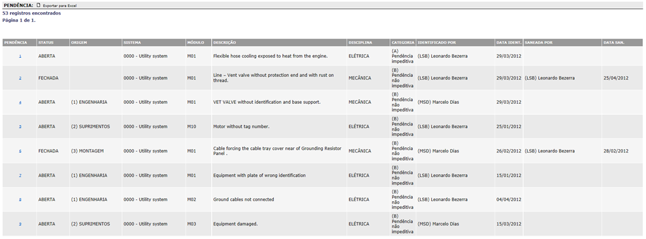This screenshot has width=646, height=239.
Task: Open pendência number 8 link
Action: [x=20, y=200]
